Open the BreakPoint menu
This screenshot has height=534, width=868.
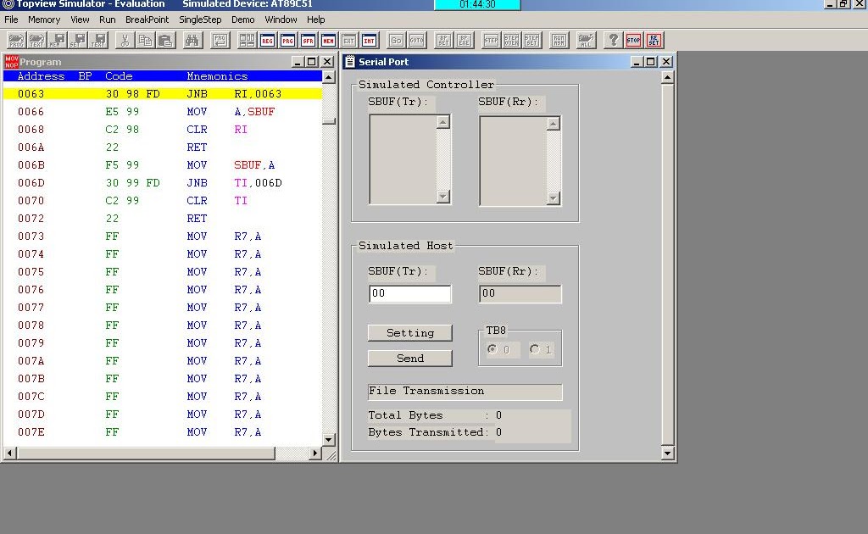[146, 19]
